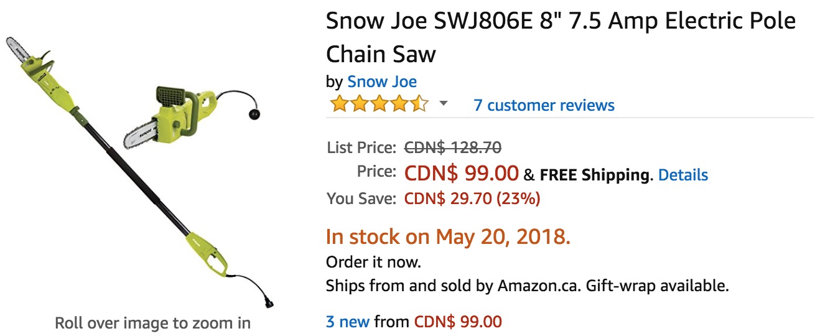Click the 'Roll over image to zoom in' caption

click(152, 323)
